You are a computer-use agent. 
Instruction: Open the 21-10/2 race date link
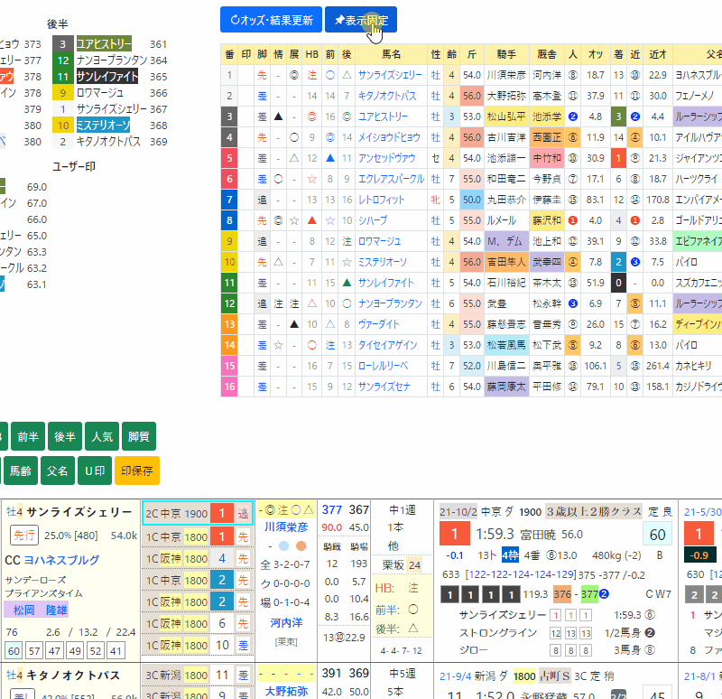tap(457, 512)
